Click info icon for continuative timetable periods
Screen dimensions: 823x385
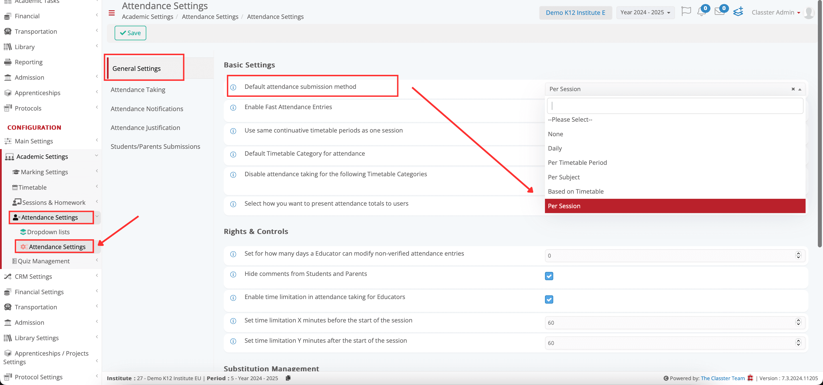pos(233,131)
